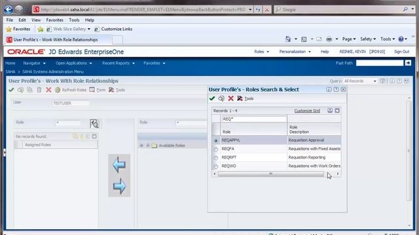Viewport: 419px width, 235px height.
Task: Select the REQFA radio button
Action: 216,149
